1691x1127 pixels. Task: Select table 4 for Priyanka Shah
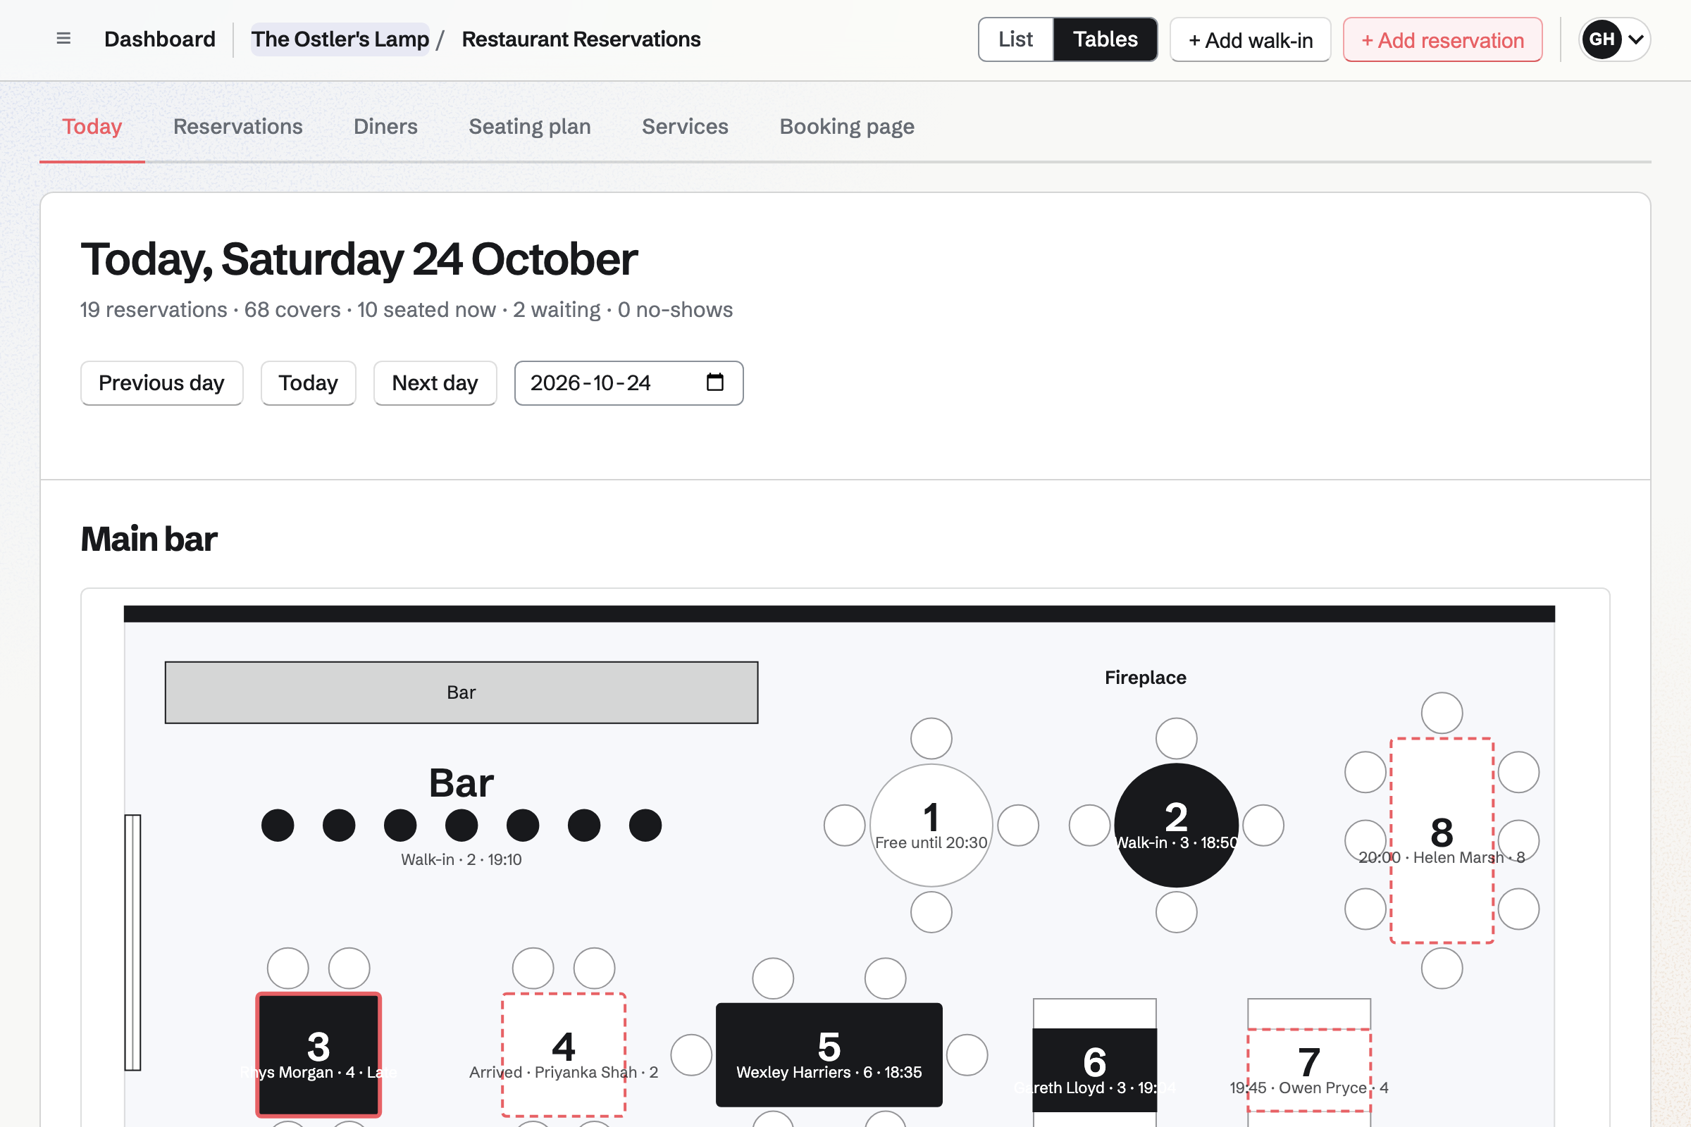coord(564,1055)
